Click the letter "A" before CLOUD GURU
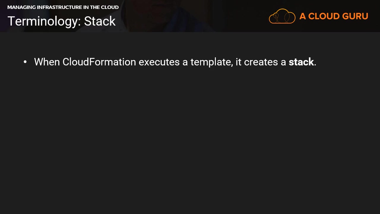Screen dimensions: 380x214 tap(303, 16)
